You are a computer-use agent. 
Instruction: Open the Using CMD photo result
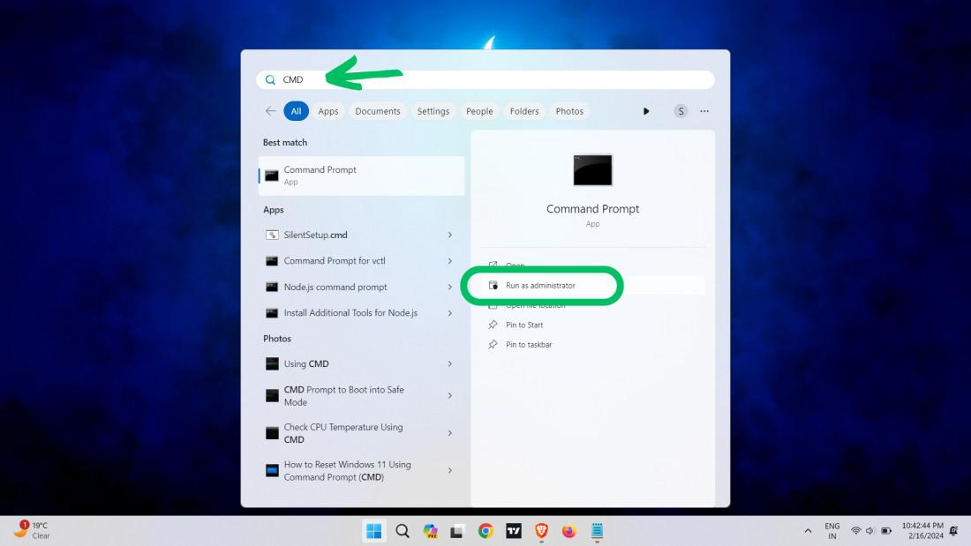(361, 363)
